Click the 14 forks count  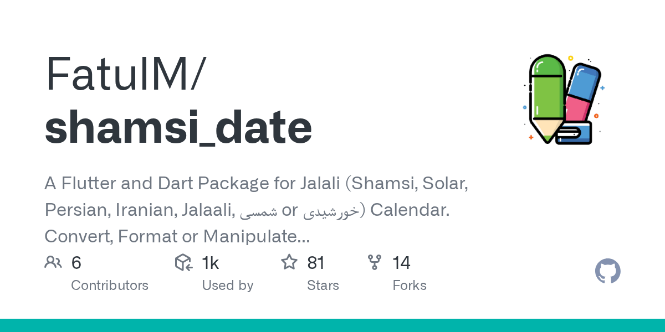(x=401, y=263)
